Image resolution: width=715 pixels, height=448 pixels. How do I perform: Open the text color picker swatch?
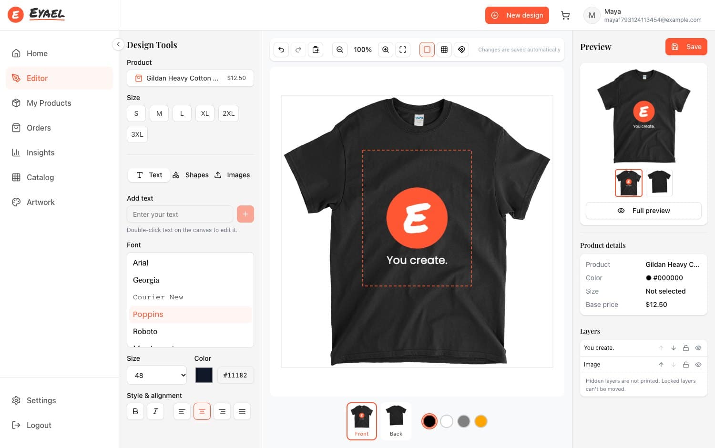click(x=204, y=375)
